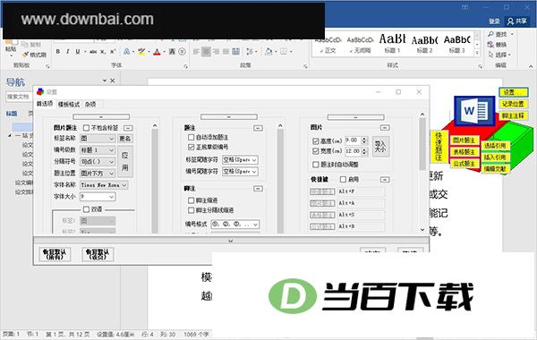The width and height of the screenshot is (537, 340).
Task: Select 标题 1 style in gallery
Action: coord(392,45)
